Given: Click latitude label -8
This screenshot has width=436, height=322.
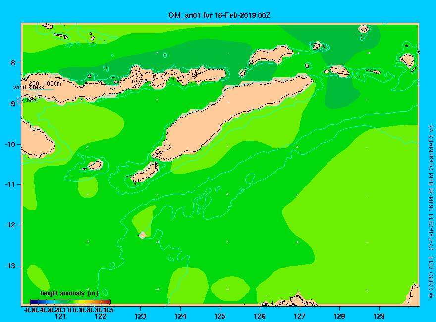Looking at the screenshot, I should pos(12,63).
